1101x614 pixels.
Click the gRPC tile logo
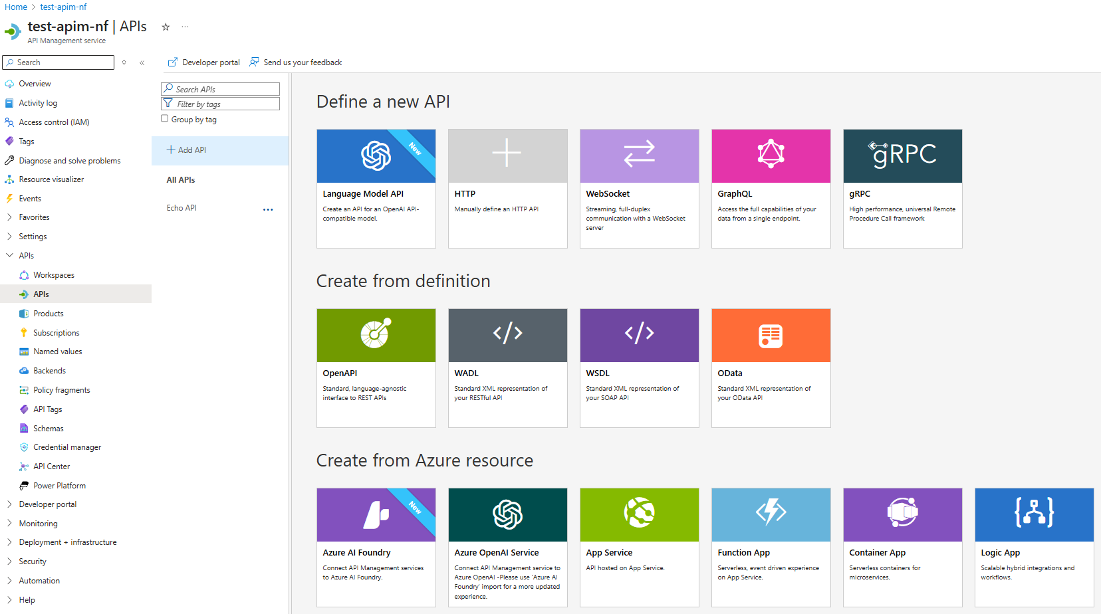point(902,154)
